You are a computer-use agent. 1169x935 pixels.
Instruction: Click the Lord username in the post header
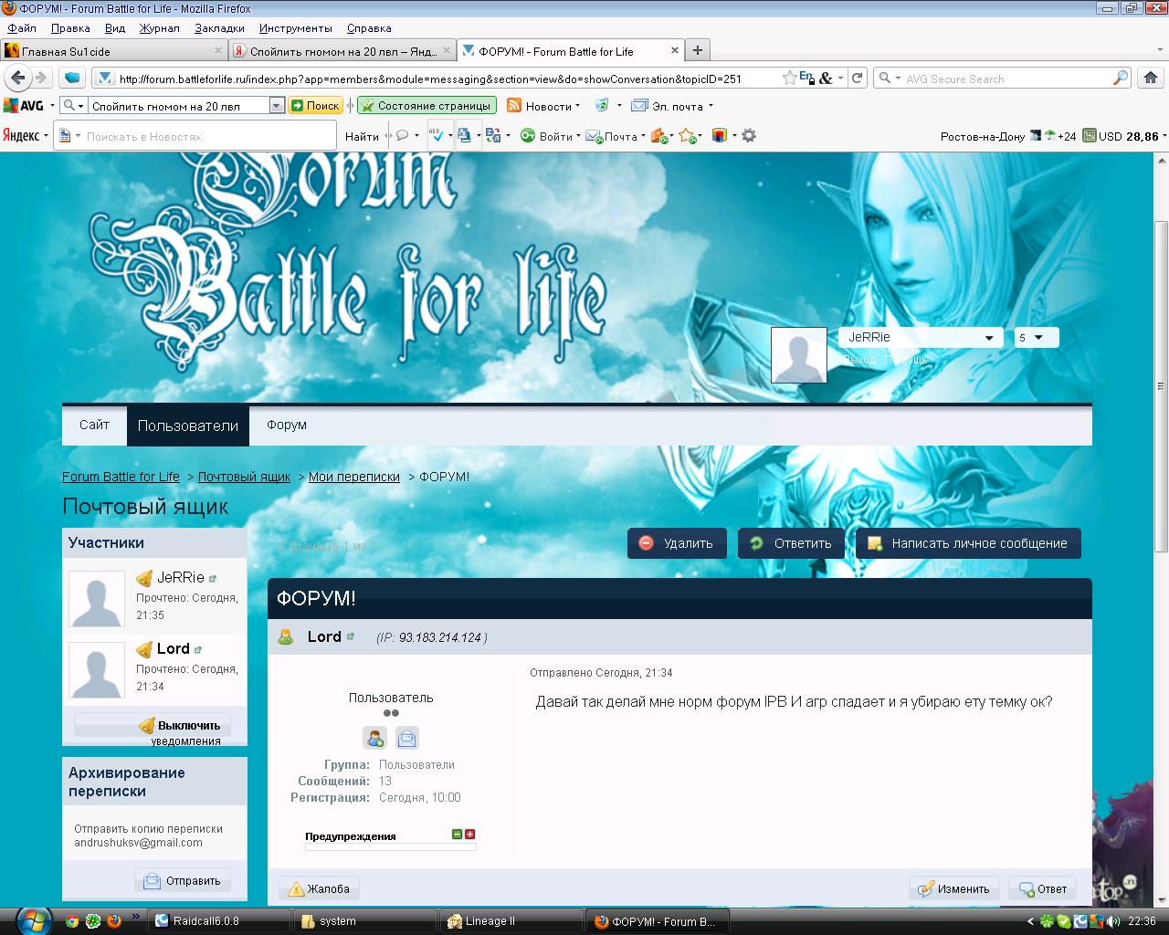tap(324, 636)
